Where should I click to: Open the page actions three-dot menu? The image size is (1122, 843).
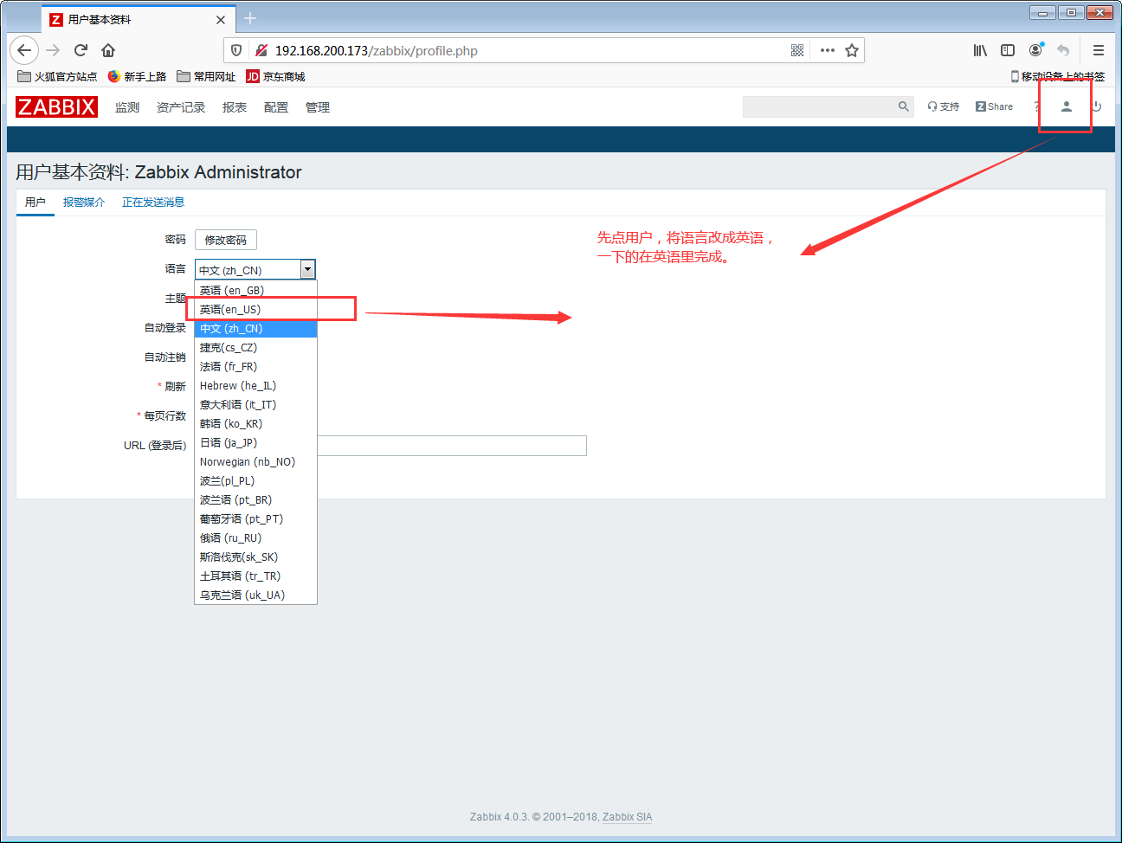click(x=828, y=50)
